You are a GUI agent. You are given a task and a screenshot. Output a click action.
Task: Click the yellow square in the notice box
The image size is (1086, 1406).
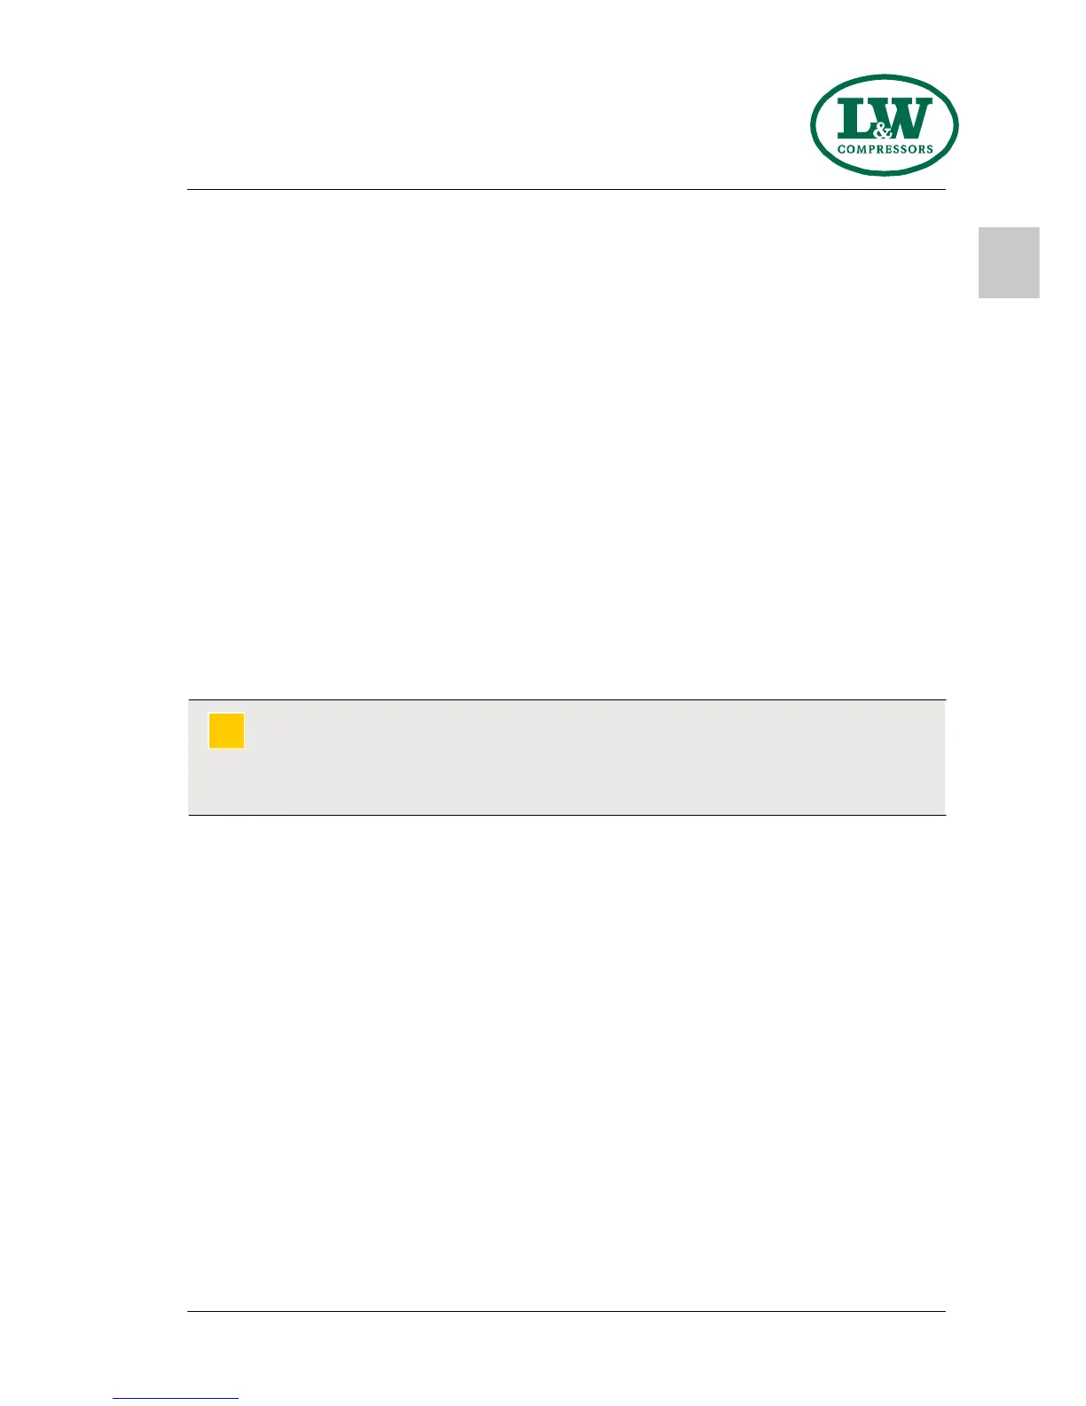[x=226, y=731]
